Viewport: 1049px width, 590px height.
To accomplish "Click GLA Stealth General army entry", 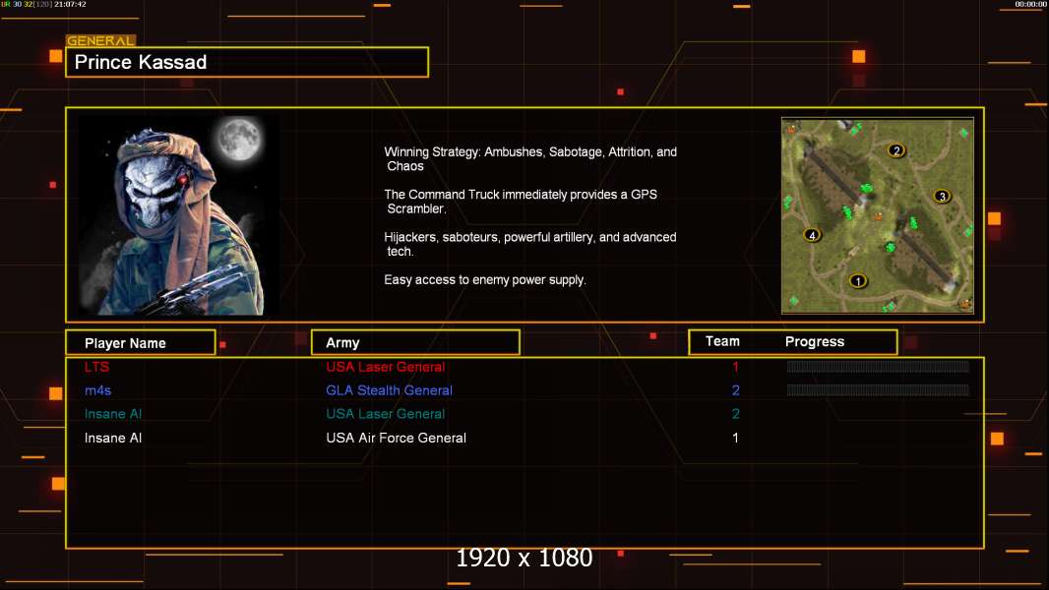I will [x=390, y=390].
